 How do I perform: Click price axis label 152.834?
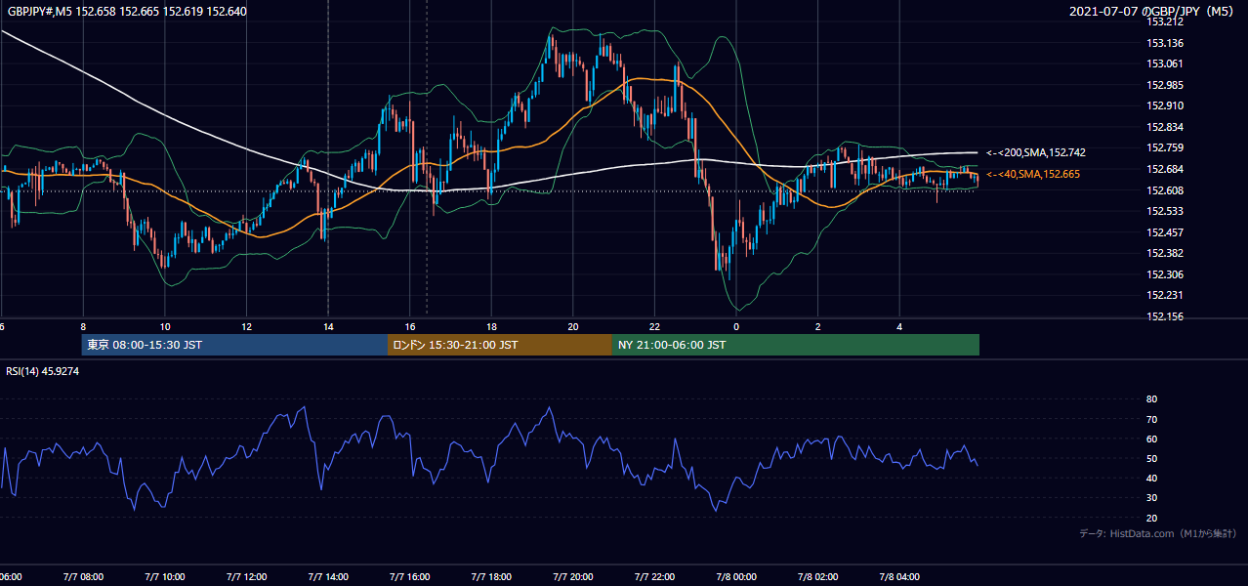click(x=1165, y=127)
